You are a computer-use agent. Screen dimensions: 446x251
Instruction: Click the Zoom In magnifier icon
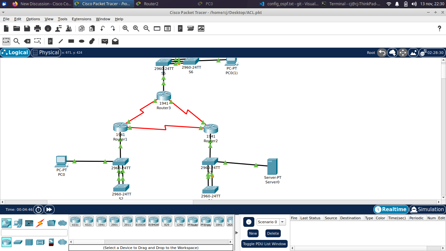coord(125,28)
